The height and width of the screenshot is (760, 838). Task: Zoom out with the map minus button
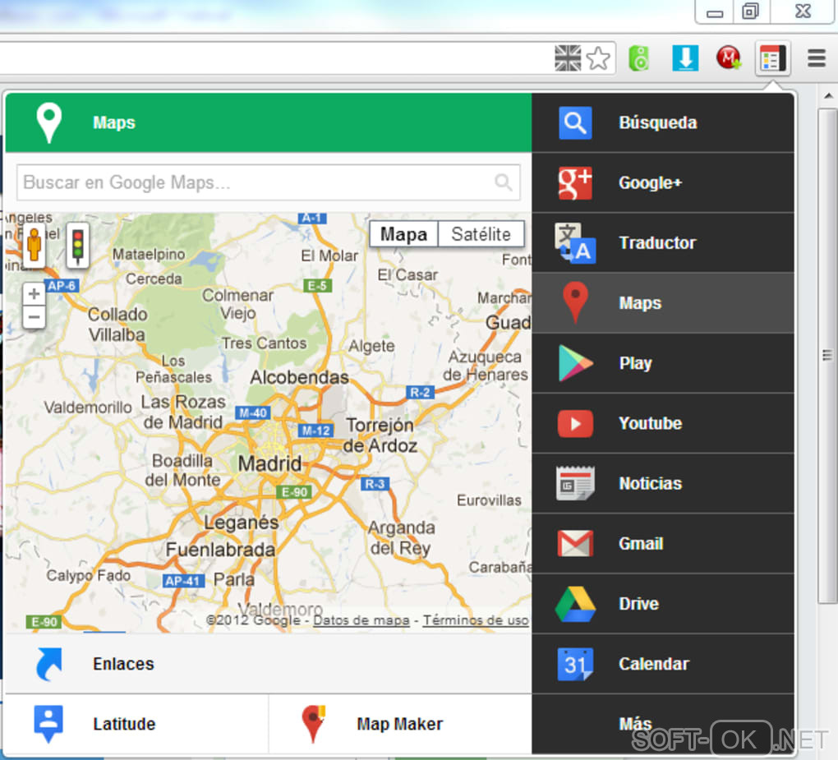click(x=35, y=317)
